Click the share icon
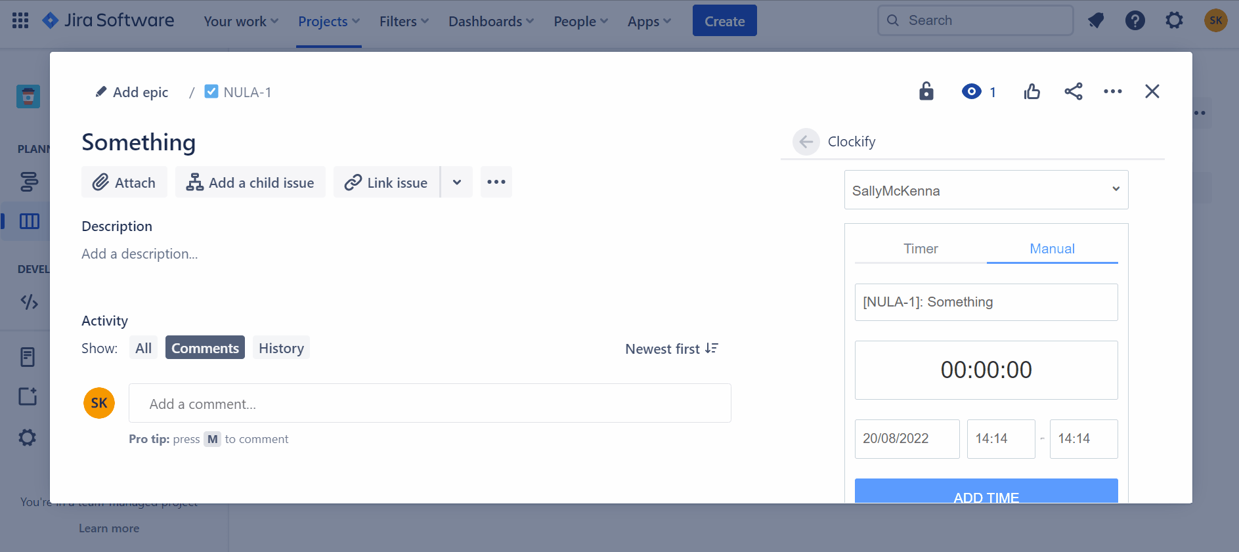The height and width of the screenshot is (552, 1239). pyautogui.click(x=1073, y=91)
